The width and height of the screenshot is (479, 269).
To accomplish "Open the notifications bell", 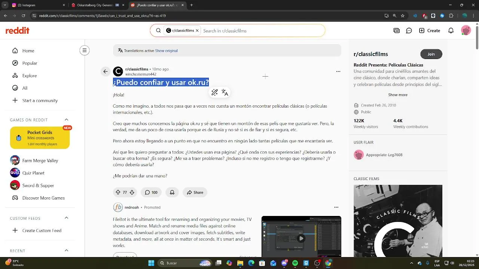I will coord(451,31).
